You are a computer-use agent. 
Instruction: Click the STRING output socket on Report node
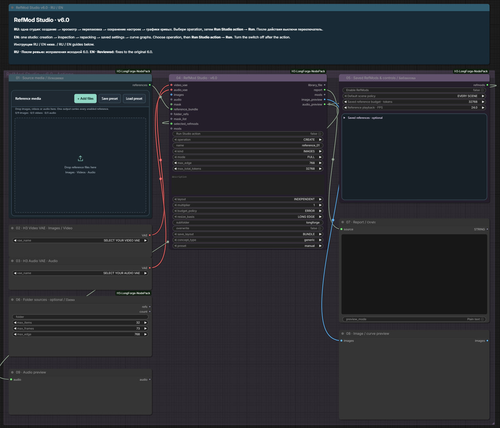click(487, 229)
